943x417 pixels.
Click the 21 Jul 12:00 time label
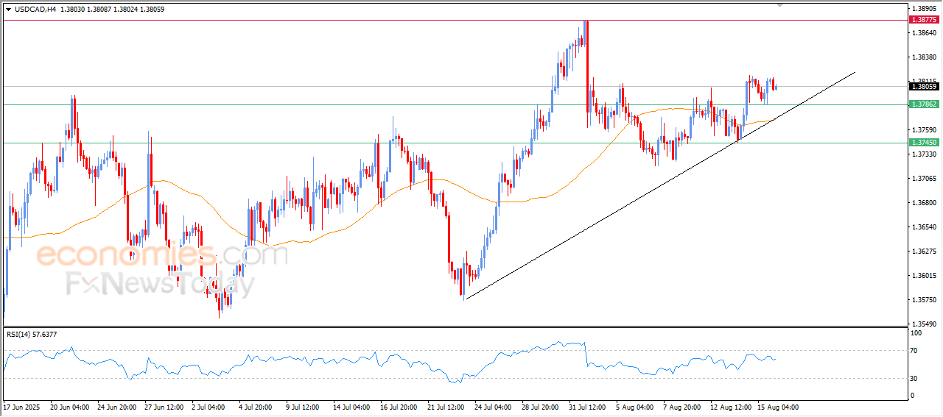point(446,407)
